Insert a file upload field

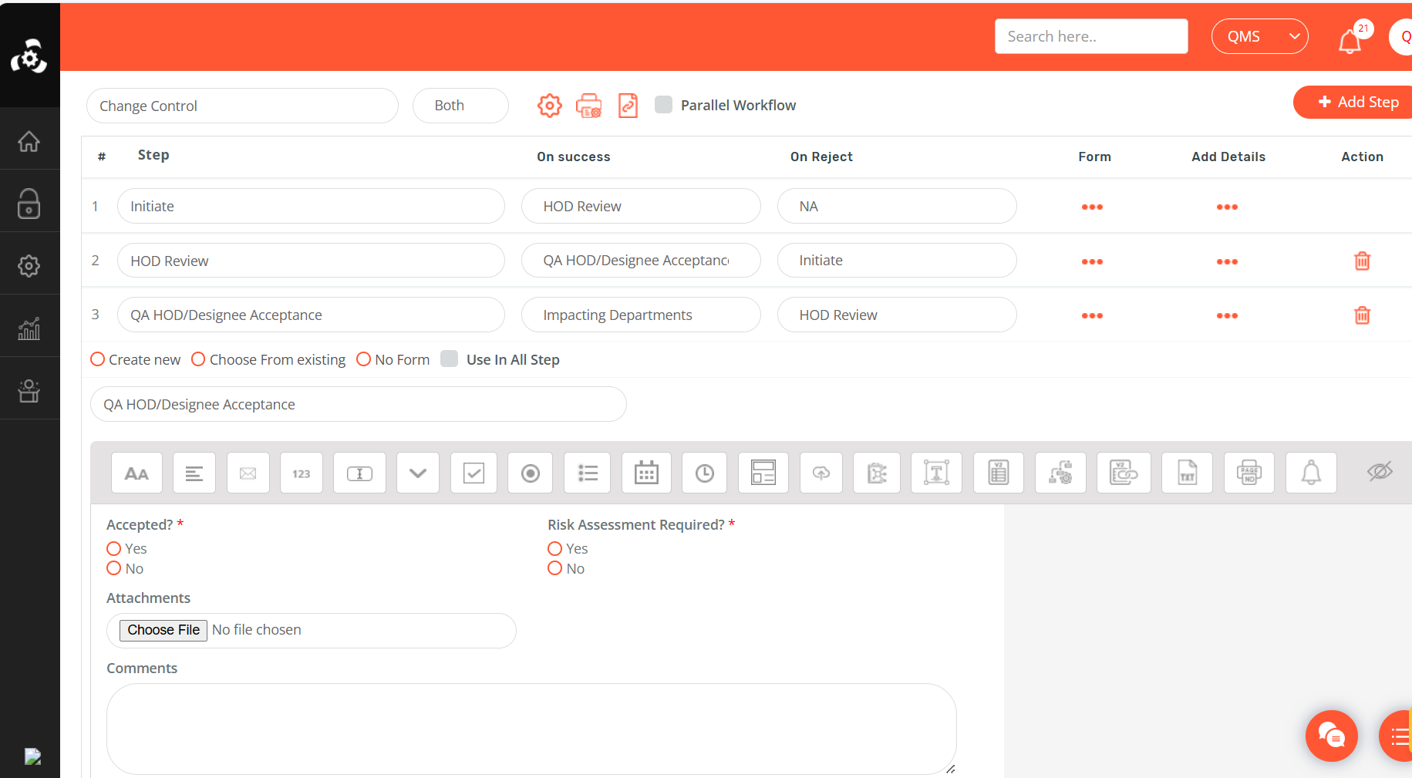point(821,473)
